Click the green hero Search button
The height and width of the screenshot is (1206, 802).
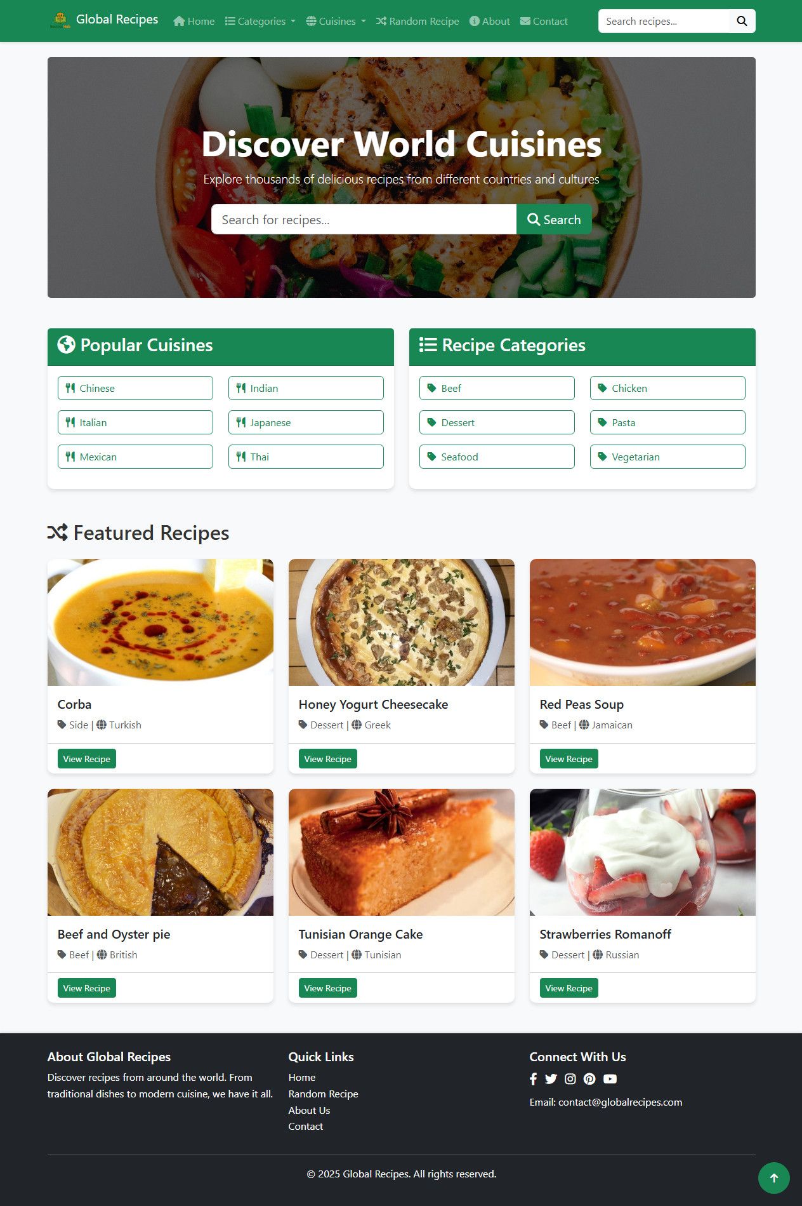(554, 219)
